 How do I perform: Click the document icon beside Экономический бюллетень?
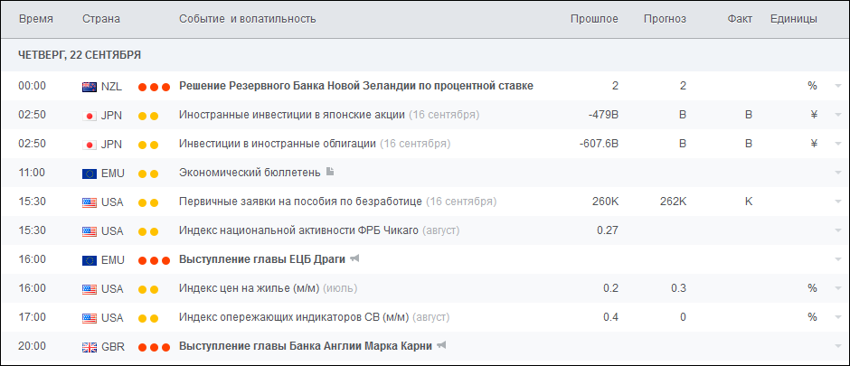[330, 173]
